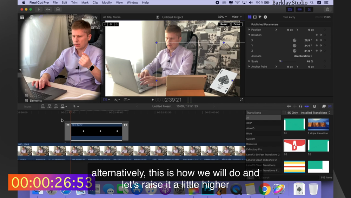Toggle the inspector panel visibility button

(x=309, y=9)
